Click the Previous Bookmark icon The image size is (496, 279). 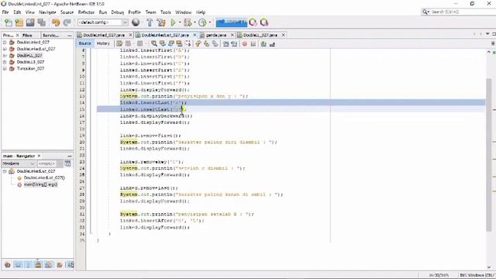[x=198, y=43]
